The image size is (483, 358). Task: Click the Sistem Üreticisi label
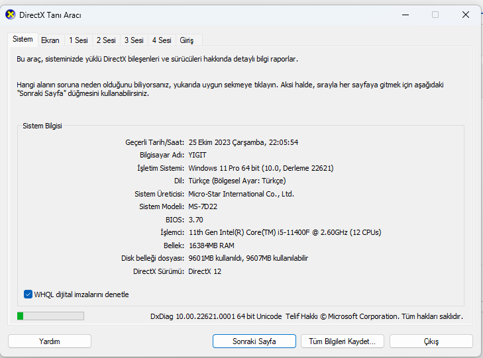(159, 194)
